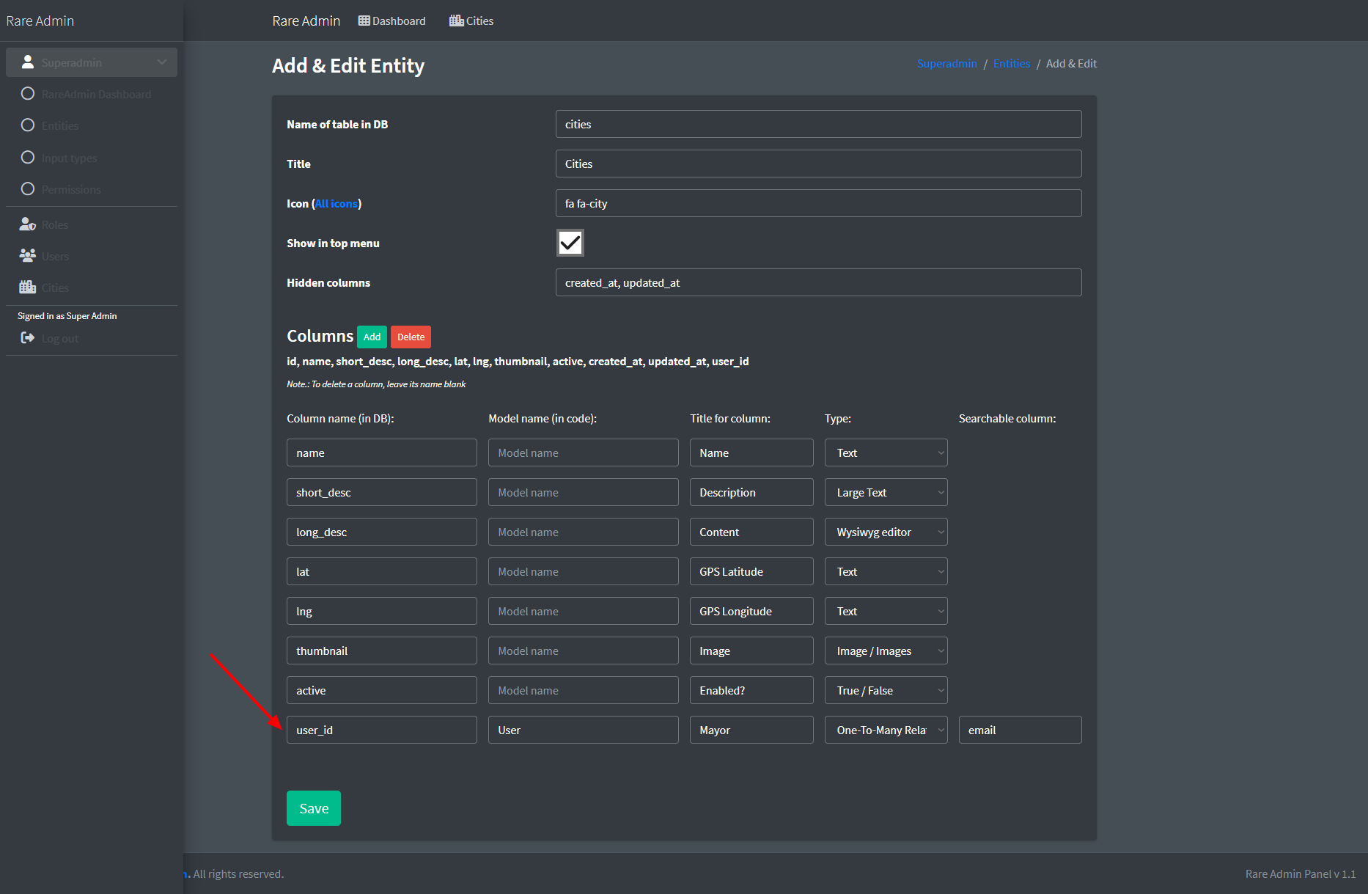Click the circle icon beside Entities
Image resolution: width=1368 pixels, height=894 pixels.
28,125
